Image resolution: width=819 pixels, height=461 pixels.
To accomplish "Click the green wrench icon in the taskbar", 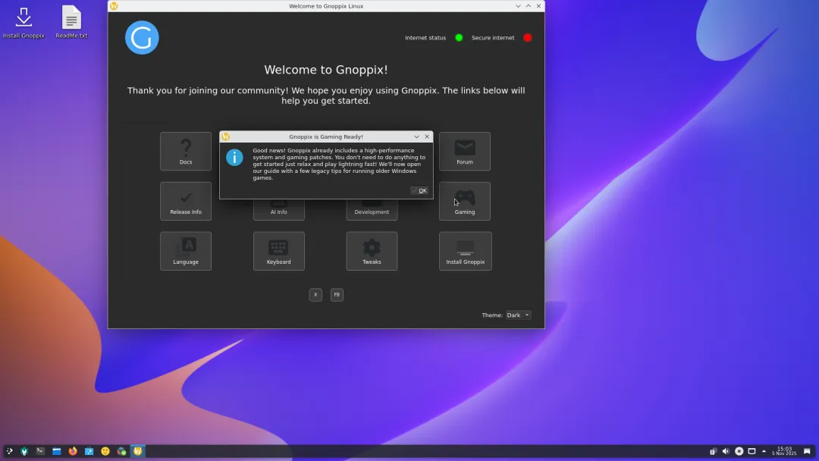I will click(24, 451).
